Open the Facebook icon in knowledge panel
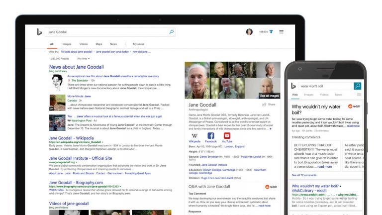 pyautogui.click(x=211, y=136)
